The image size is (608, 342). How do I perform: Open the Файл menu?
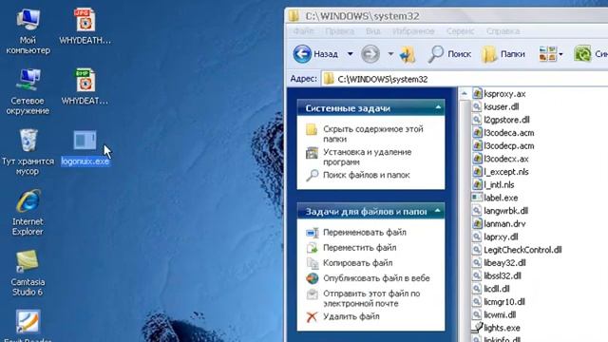point(303,31)
